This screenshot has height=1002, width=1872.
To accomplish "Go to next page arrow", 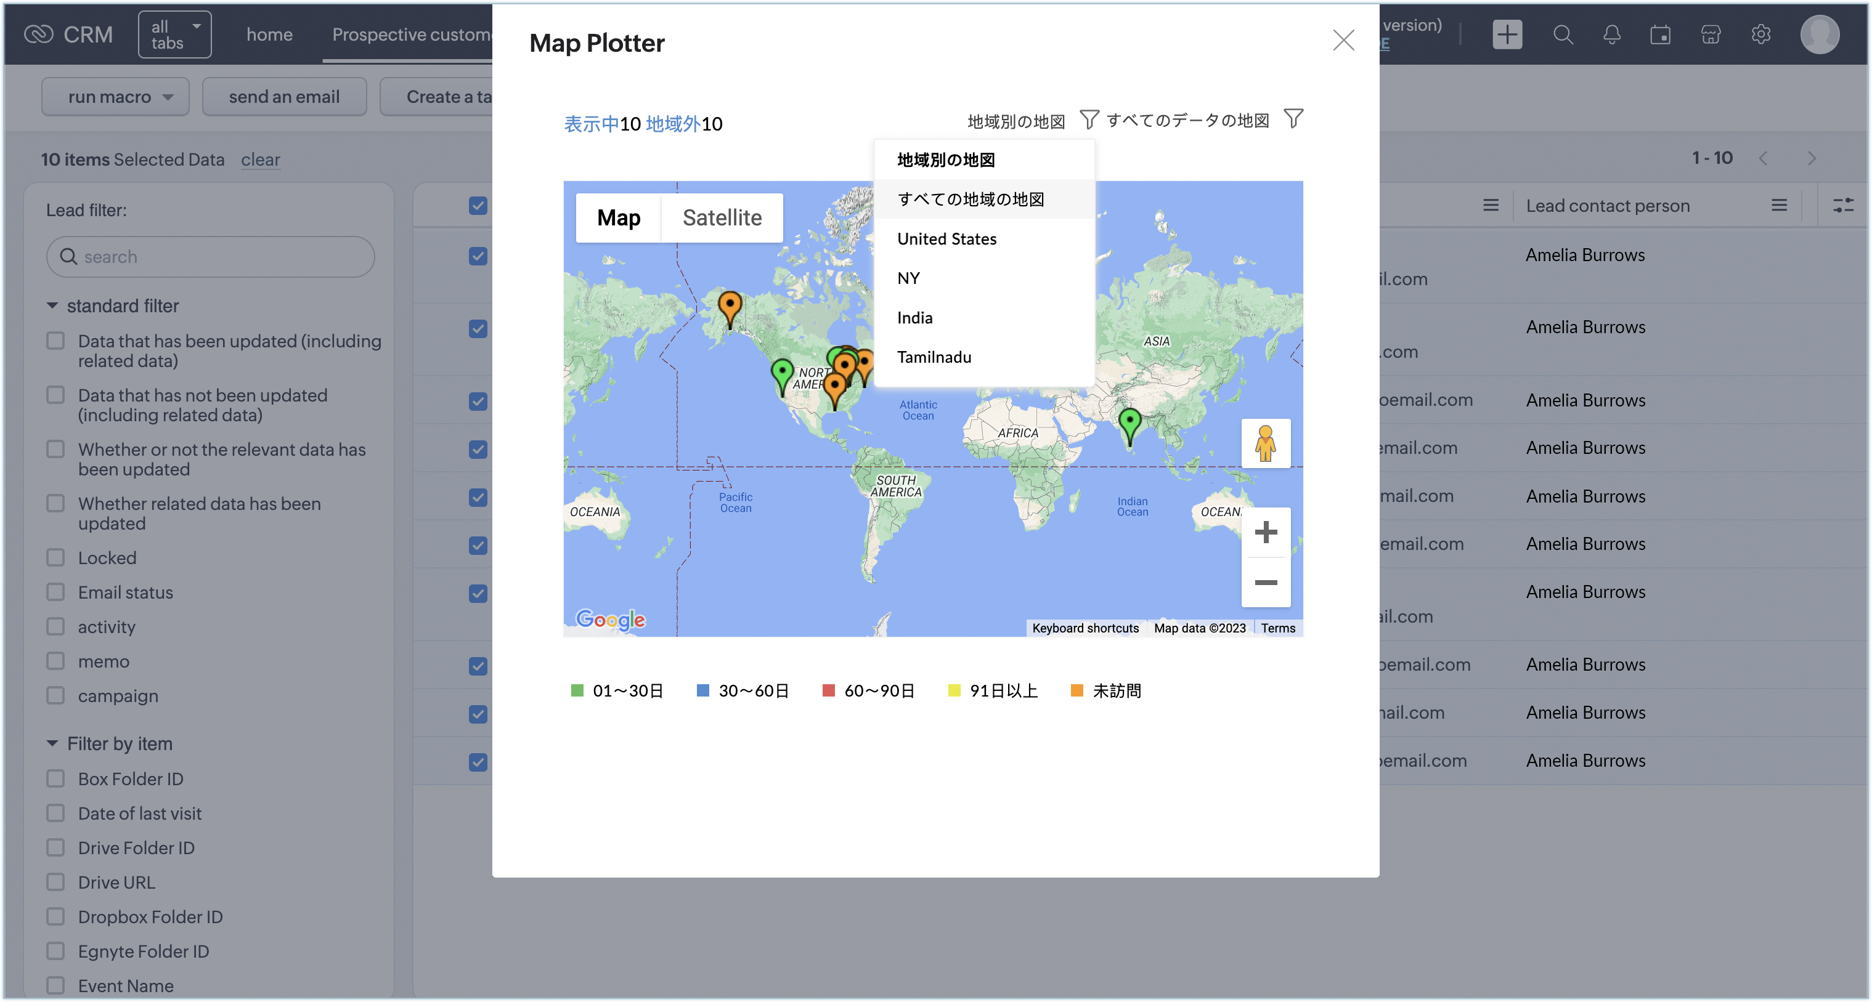I will click(1811, 158).
